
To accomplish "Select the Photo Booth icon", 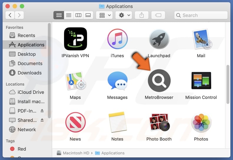I will pyautogui.click(x=159, y=122).
